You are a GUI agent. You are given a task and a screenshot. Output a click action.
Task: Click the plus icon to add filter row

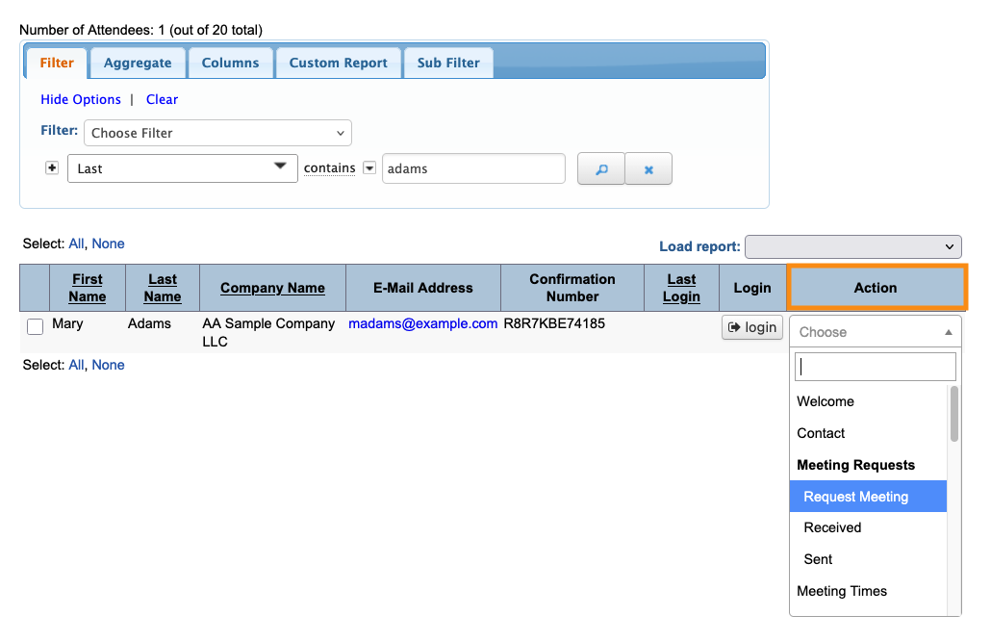(x=52, y=167)
